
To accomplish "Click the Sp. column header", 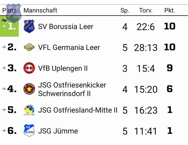I will pos(125,11).
